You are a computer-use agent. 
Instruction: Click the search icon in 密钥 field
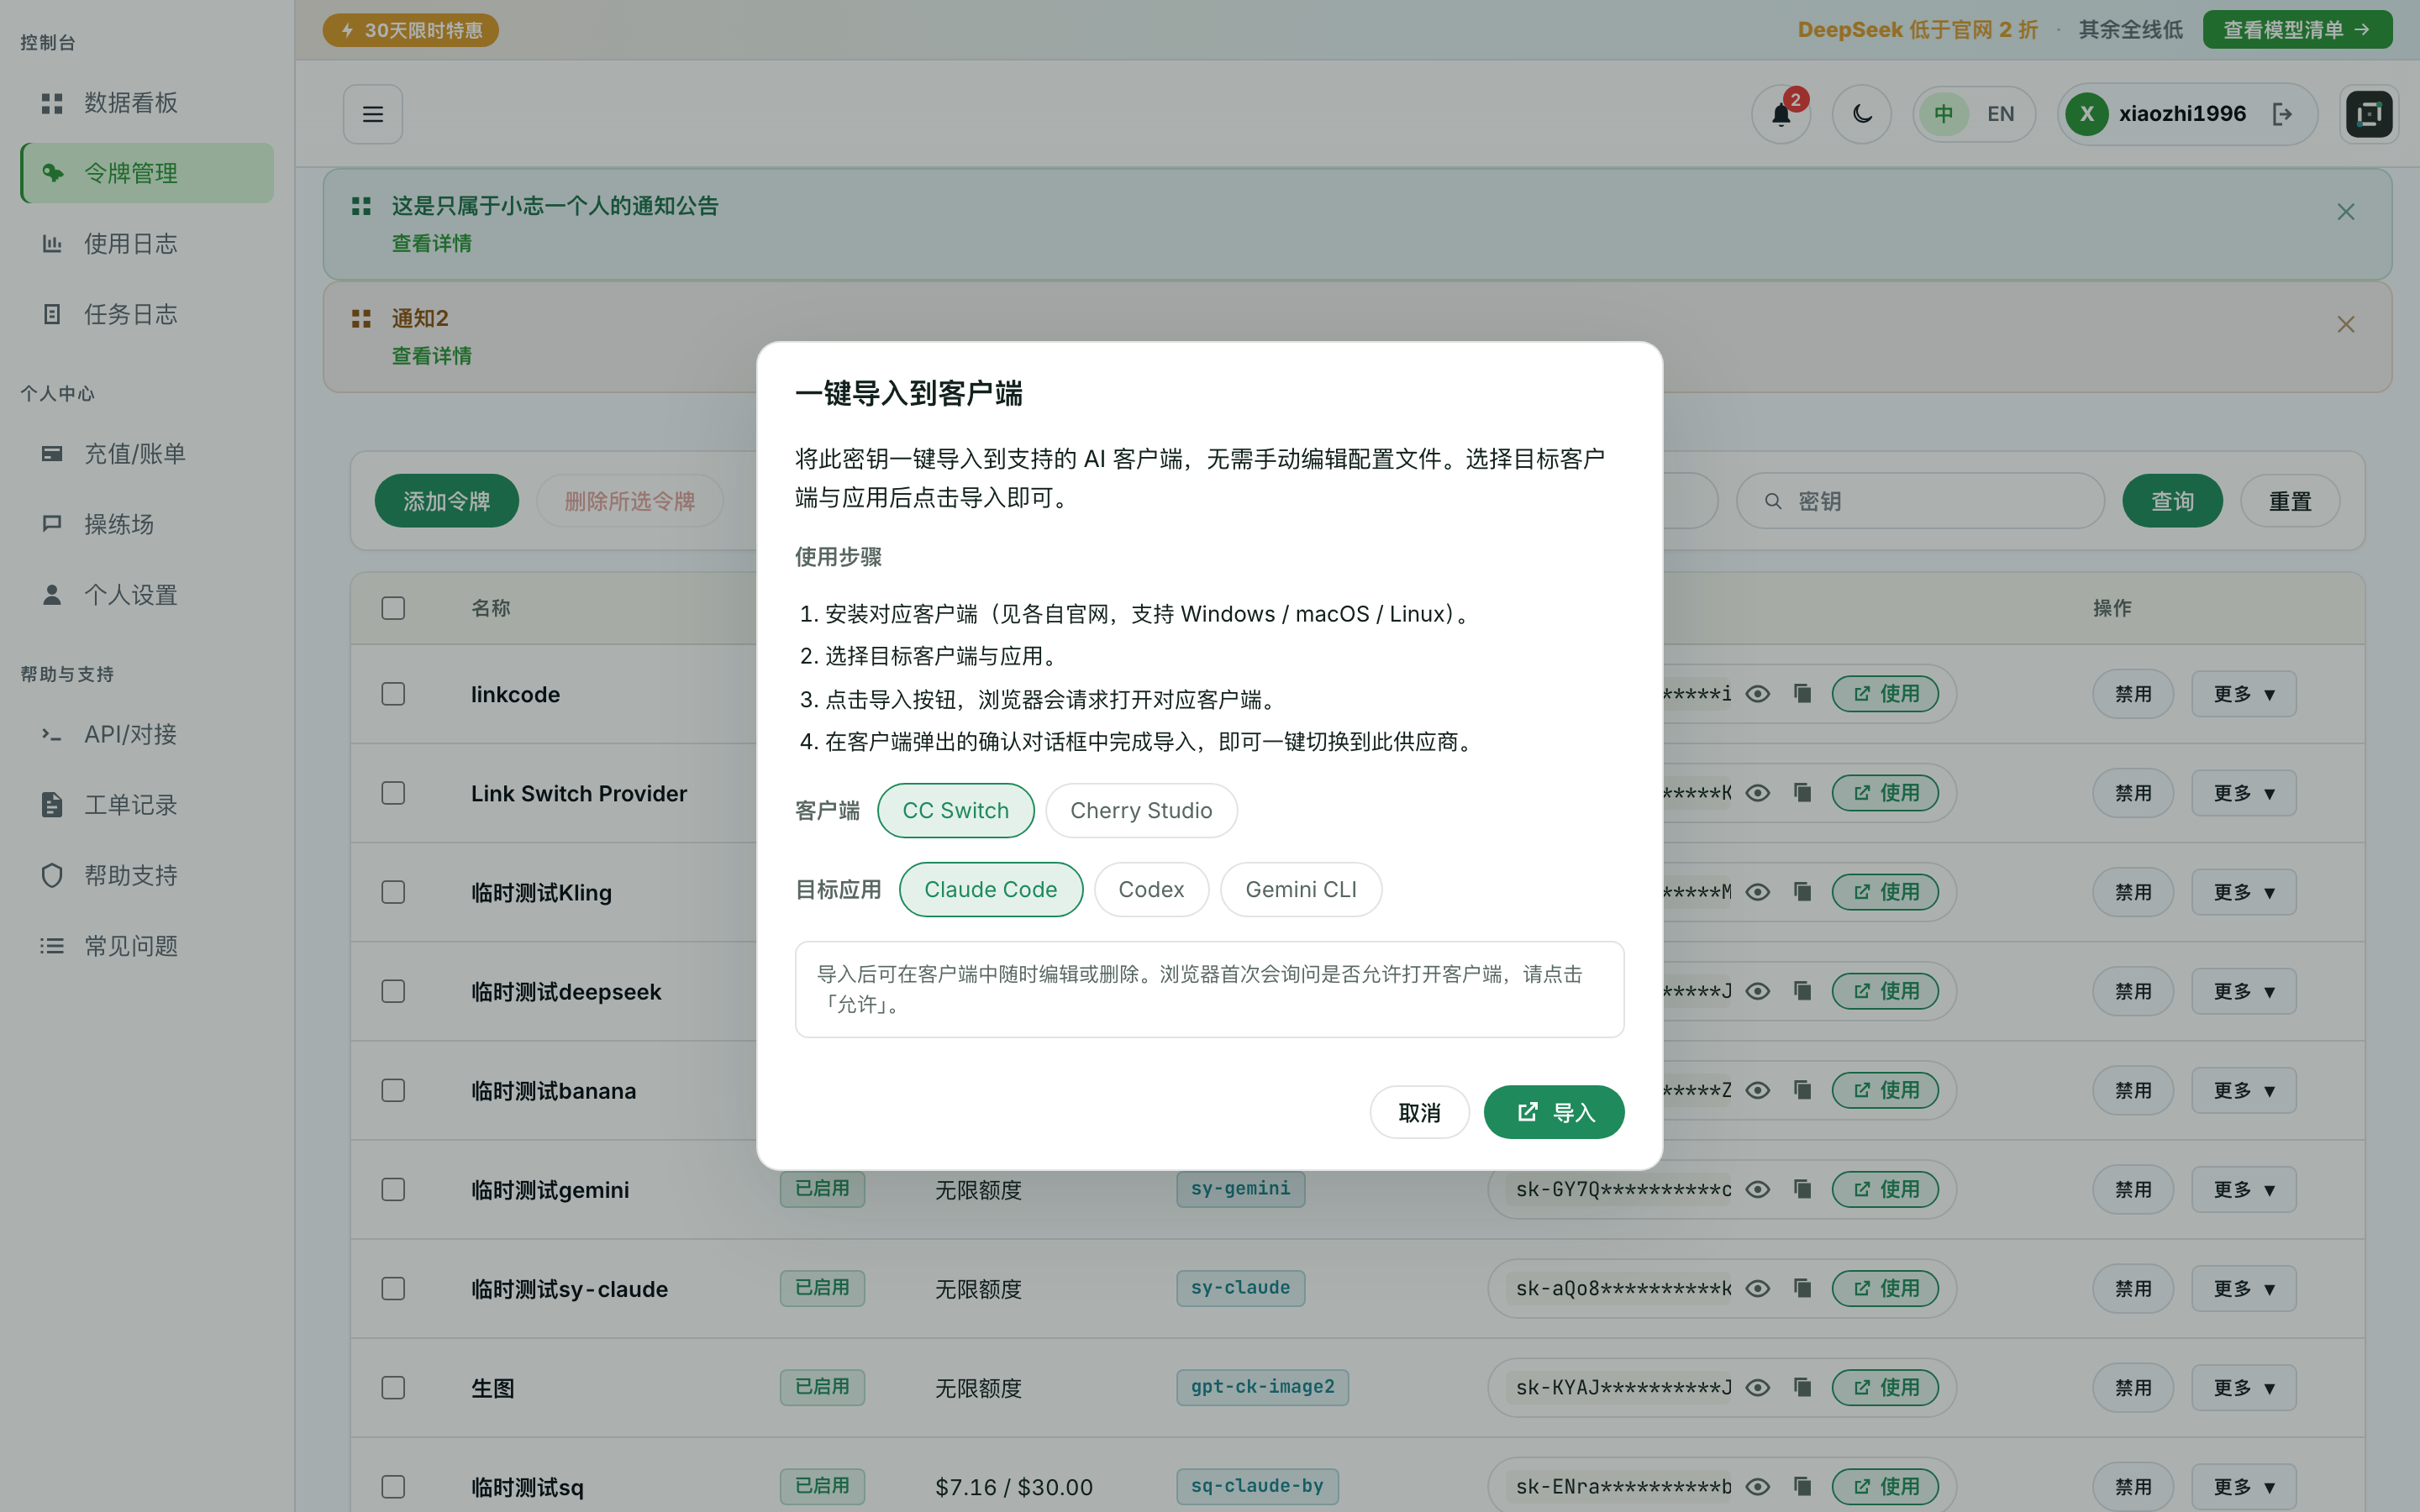(x=1773, y=501)
